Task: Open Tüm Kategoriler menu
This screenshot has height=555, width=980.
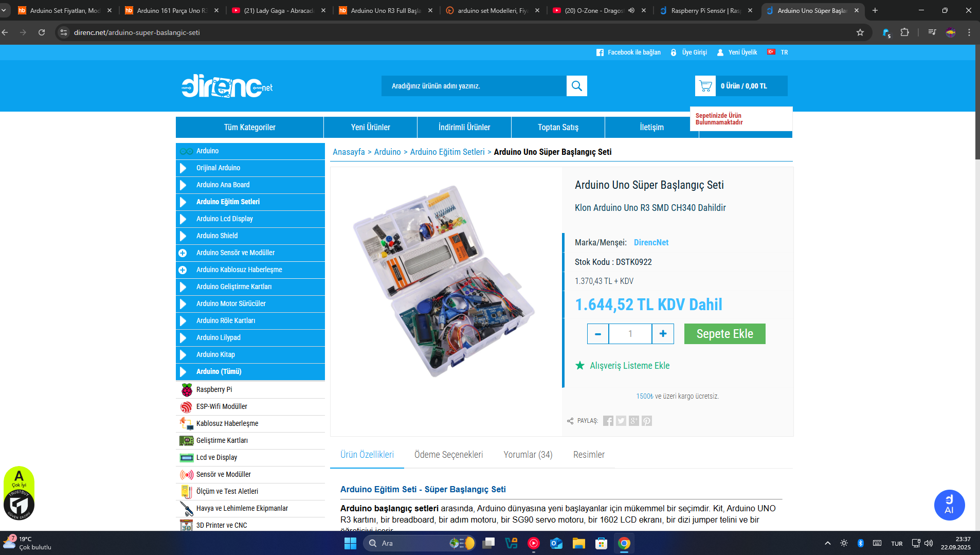Action: coord(249,127)
